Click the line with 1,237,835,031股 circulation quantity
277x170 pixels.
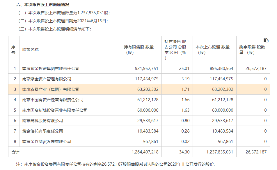click(64, 13)
